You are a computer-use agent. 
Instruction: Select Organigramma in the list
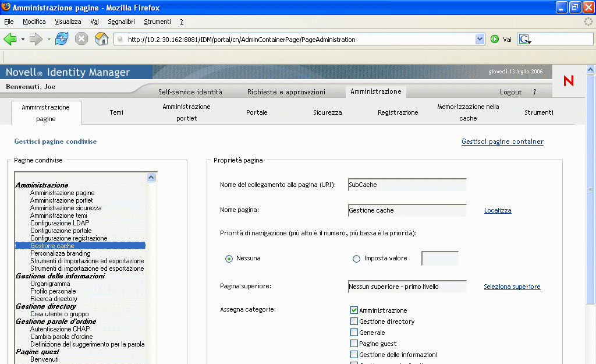click(50, 284)
